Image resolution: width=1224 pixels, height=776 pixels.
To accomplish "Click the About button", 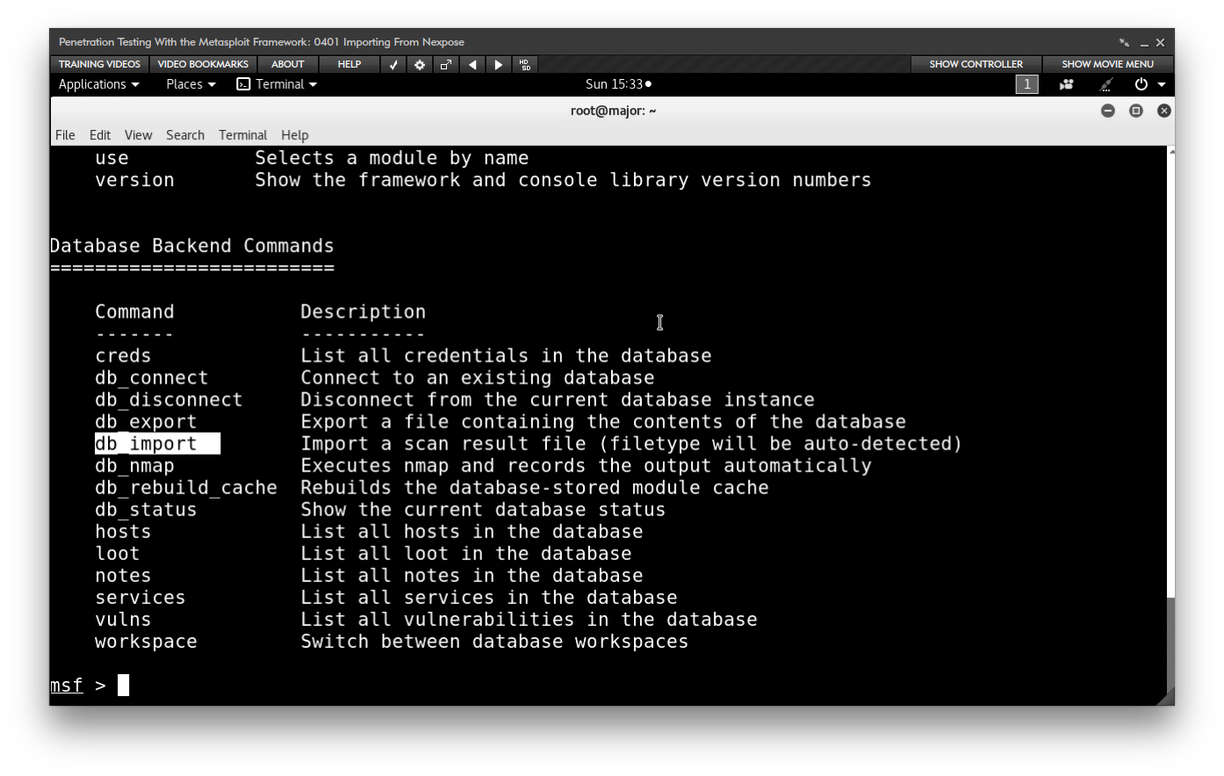I will (288, 64).
